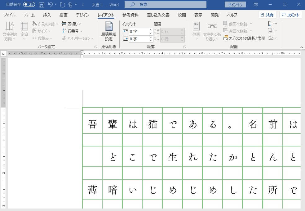Image resolution: width=305 pixels, height=211 pixels.
Task: Open the rotate objects dropdown
Action: [272, 38]
